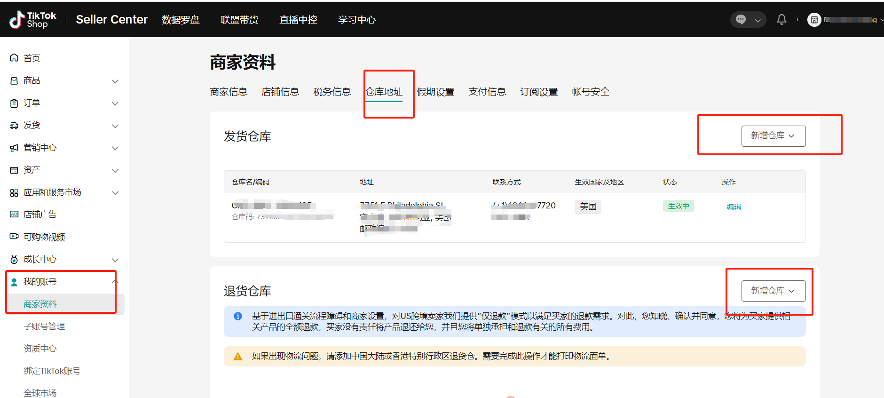The width and height of the screenshot is (884, 398).
Task: Open 资质中心 in the sidebar
Action: coord(40,348)
